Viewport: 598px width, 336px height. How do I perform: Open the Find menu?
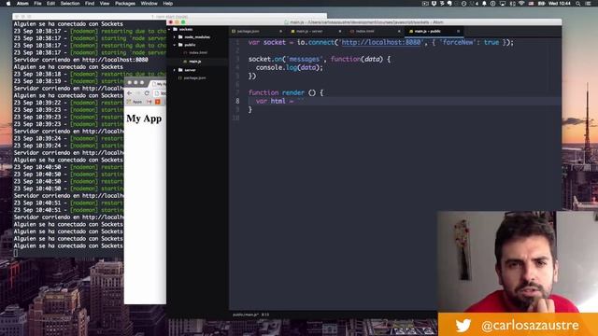90,4
